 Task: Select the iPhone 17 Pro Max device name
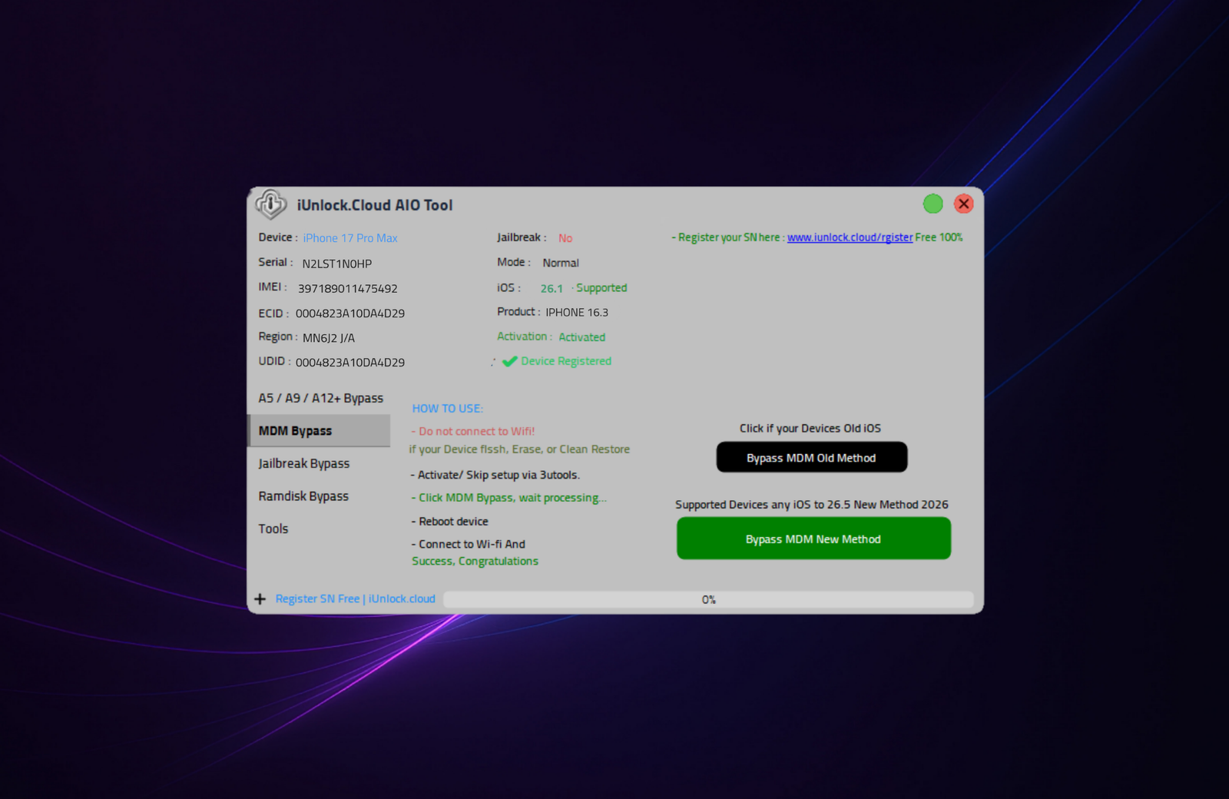click(350, 238)
